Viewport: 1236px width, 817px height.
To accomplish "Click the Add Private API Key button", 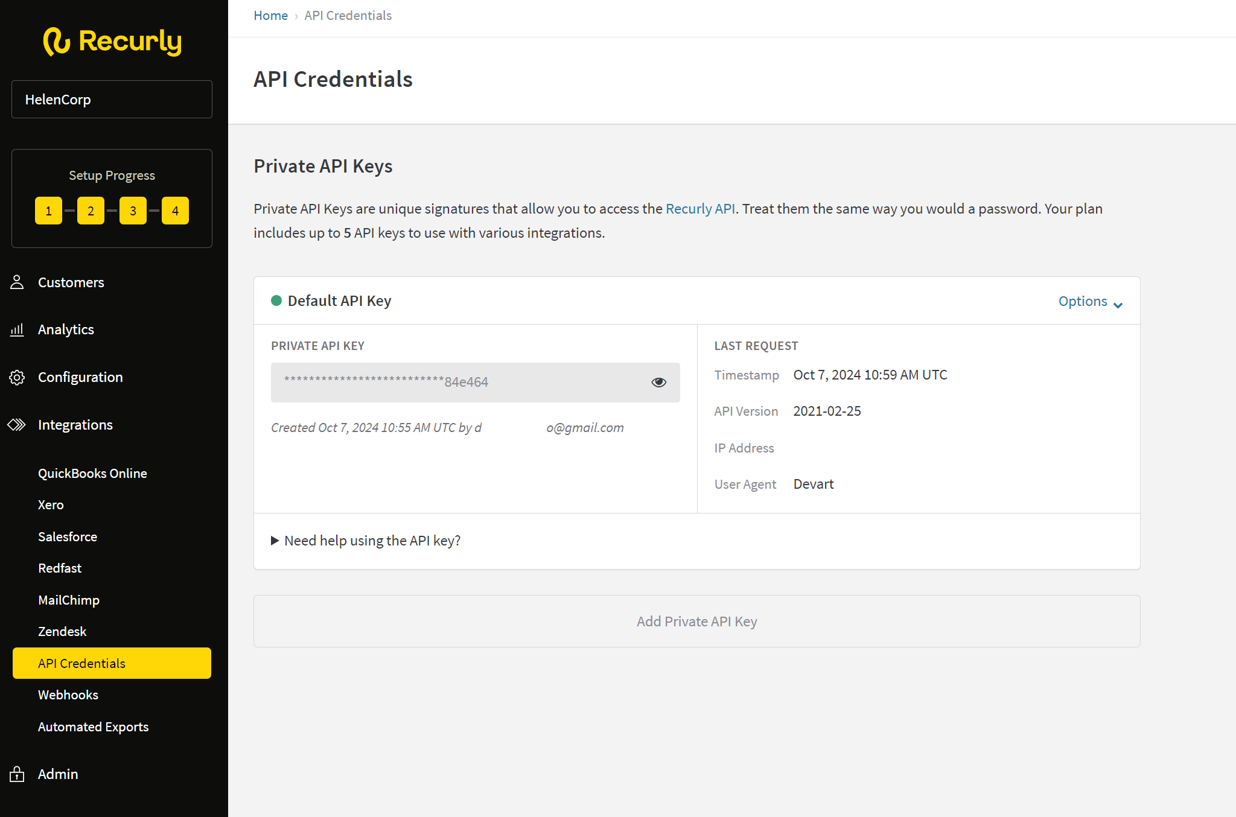I will click(x=696, y=621).
